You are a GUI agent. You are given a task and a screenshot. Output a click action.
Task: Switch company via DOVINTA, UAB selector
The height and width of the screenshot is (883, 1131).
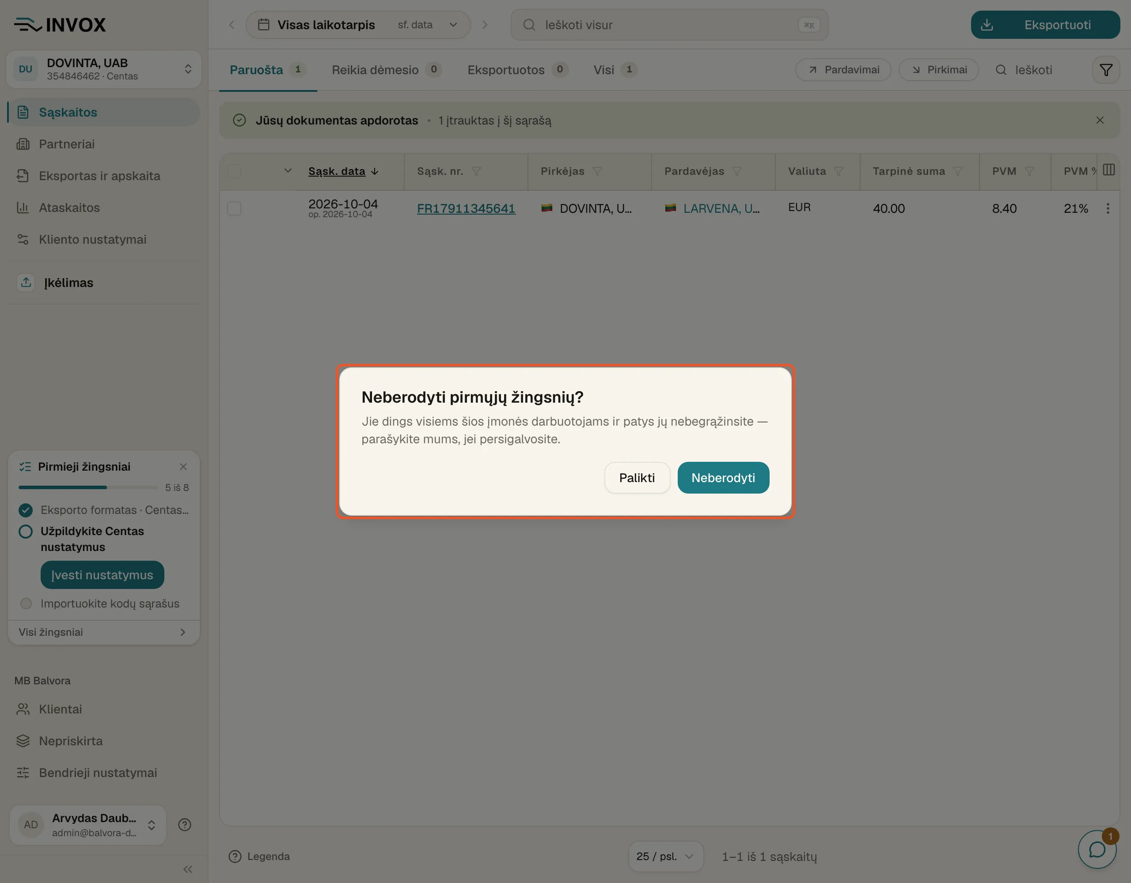point(103,69)
